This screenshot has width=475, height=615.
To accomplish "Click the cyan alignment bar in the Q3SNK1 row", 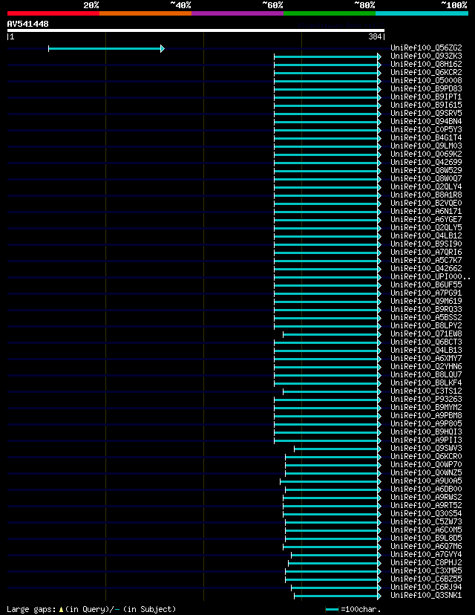I will (x=338, y=596).
